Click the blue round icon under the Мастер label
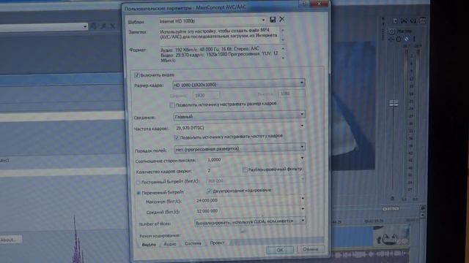This screenshot has height=263, width=469. [406, 39]
